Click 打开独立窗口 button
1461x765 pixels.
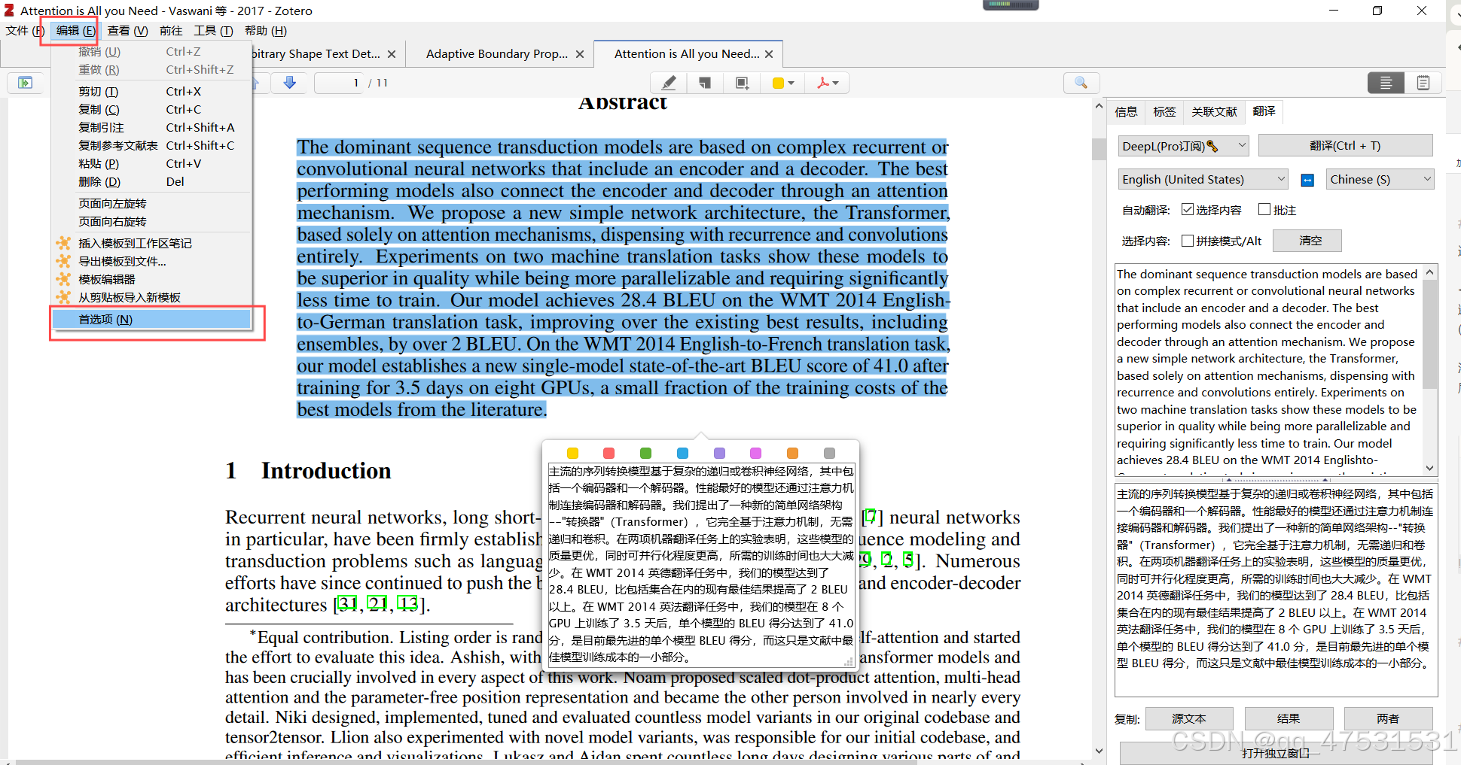1276,753
